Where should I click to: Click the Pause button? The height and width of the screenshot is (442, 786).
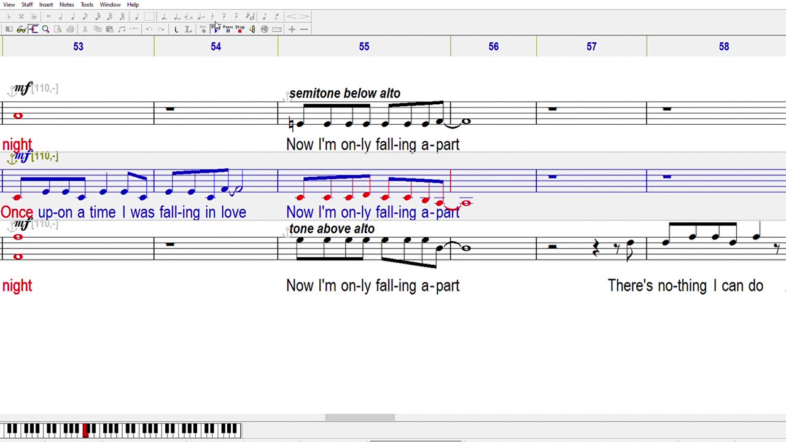pyautogui.click(x=227, y=29)
